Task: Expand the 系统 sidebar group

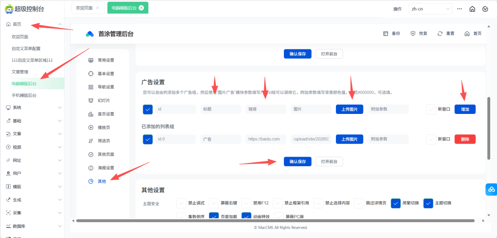Action: (60, 108)
